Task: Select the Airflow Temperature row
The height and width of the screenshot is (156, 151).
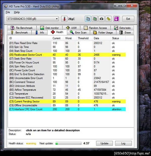Action: 67,90
